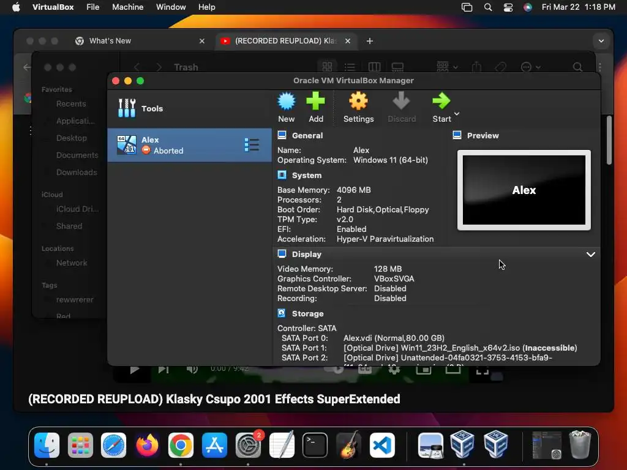Open Google Chrome from the Dock
Image resolution: width=627 pixels, height=470 pixels.
[181, 445]
